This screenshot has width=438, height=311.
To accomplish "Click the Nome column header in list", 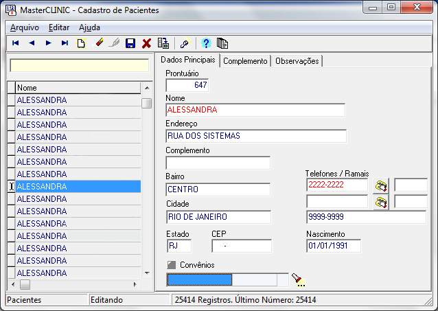I will [78, 88].
